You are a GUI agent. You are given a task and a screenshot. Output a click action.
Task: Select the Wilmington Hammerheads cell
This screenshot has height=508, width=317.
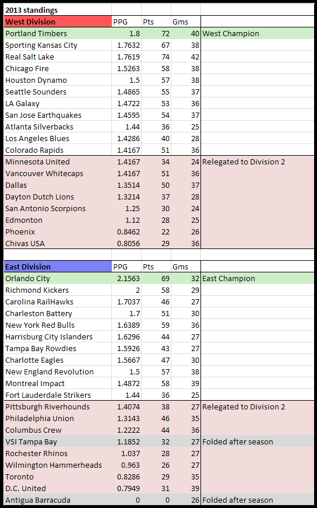pos(58,465)
